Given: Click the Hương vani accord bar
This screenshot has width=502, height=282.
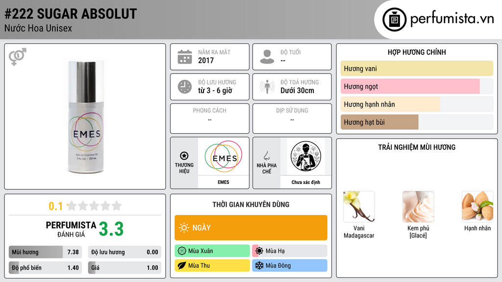Looking at the screenshot, I should click(417, 69).
